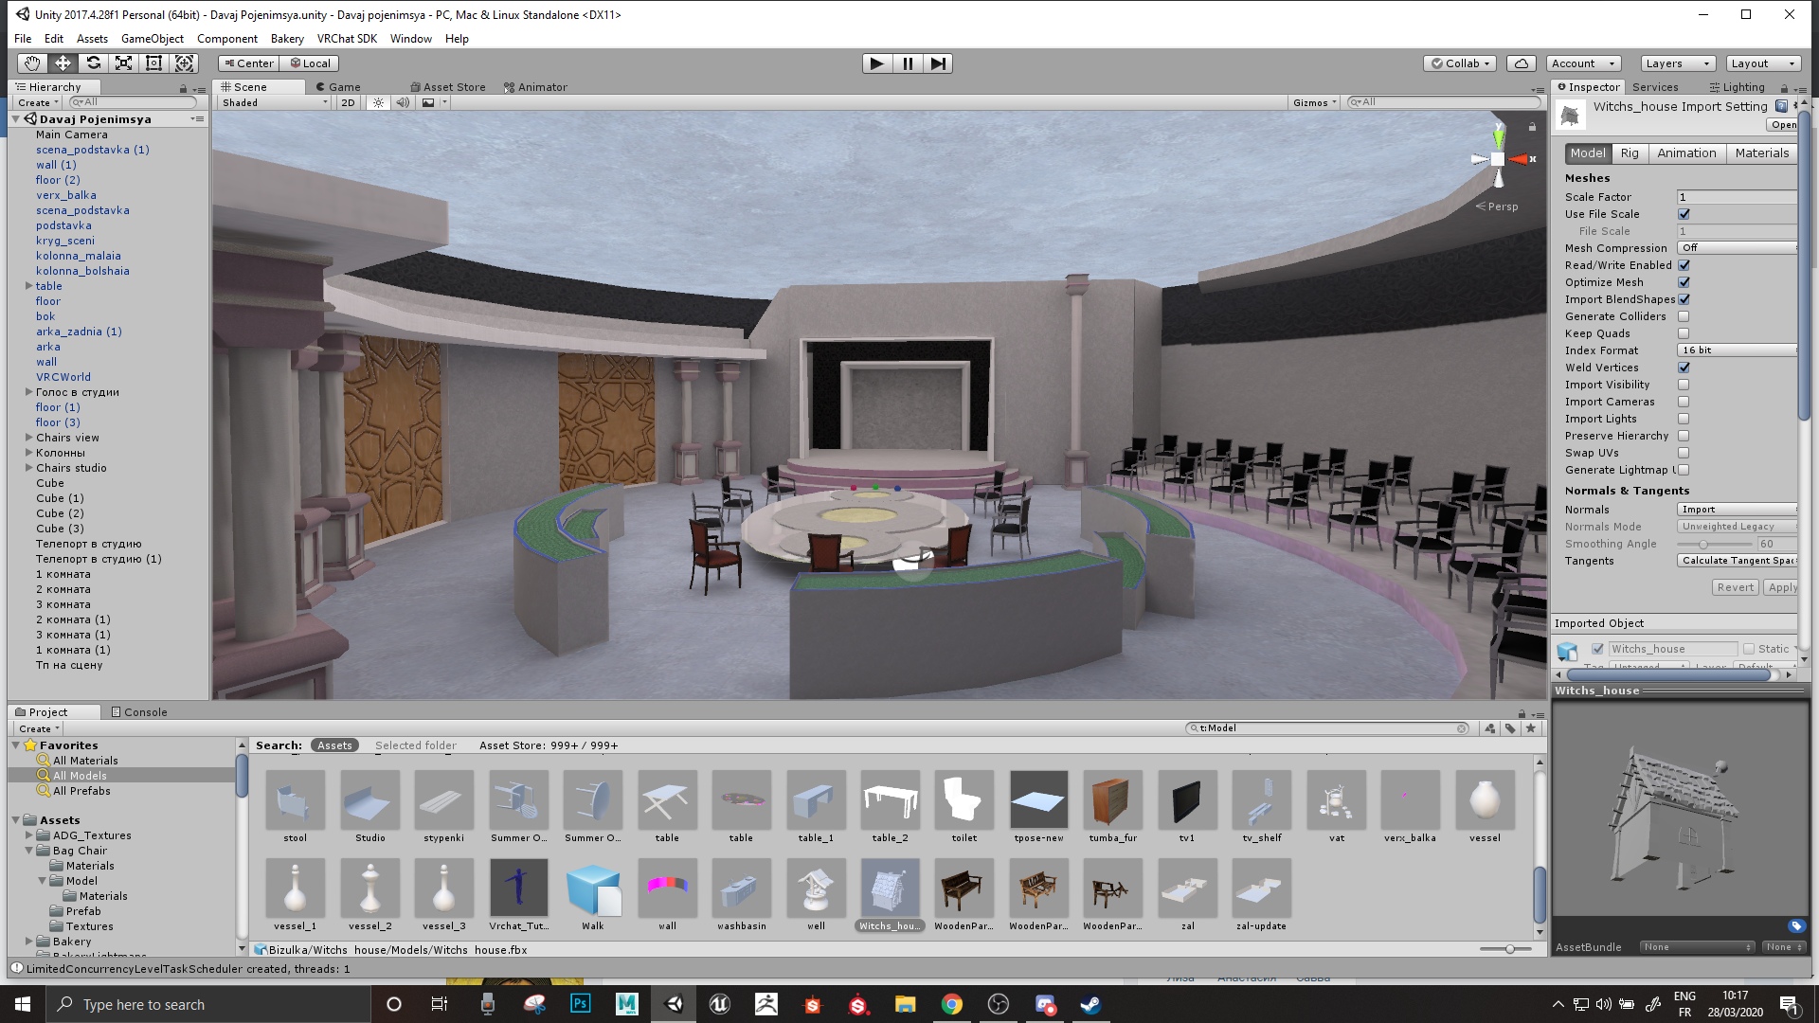Open Steam from the taskbar
The height and width of the screenshot is (1023, 1819).
[x=1090, y=1004]
